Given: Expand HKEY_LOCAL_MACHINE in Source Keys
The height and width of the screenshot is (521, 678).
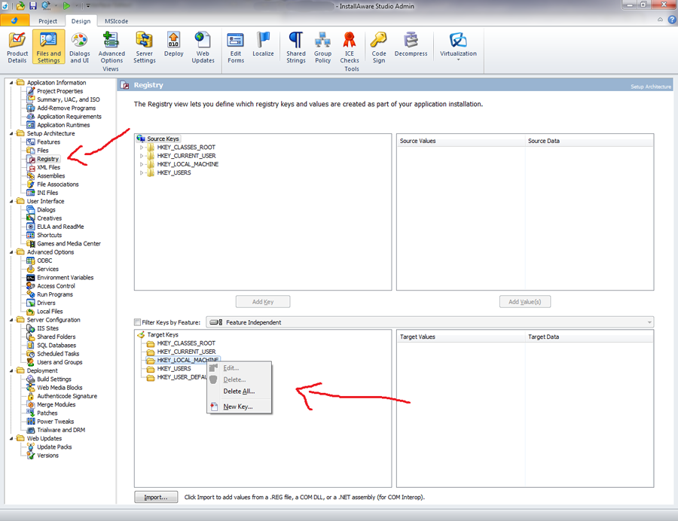Looking at the screenshot, I should (x=142, y=164).
